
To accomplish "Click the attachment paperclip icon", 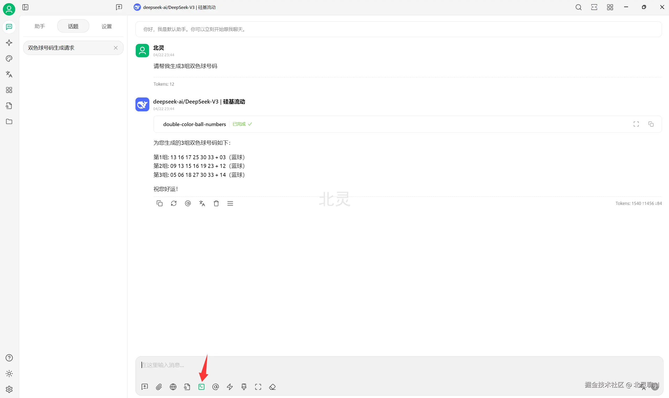I will pos(159,387).
